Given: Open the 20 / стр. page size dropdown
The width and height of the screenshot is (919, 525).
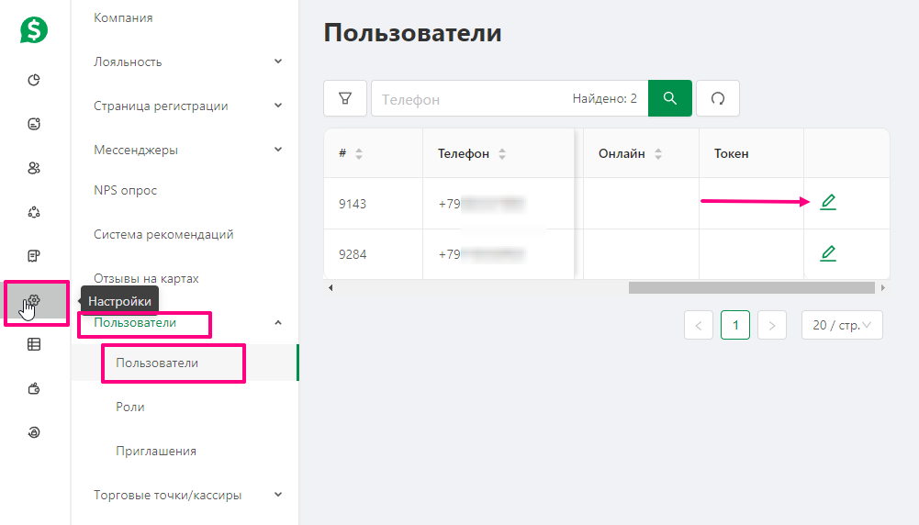Looking at the screenshot, I should 842,325.
